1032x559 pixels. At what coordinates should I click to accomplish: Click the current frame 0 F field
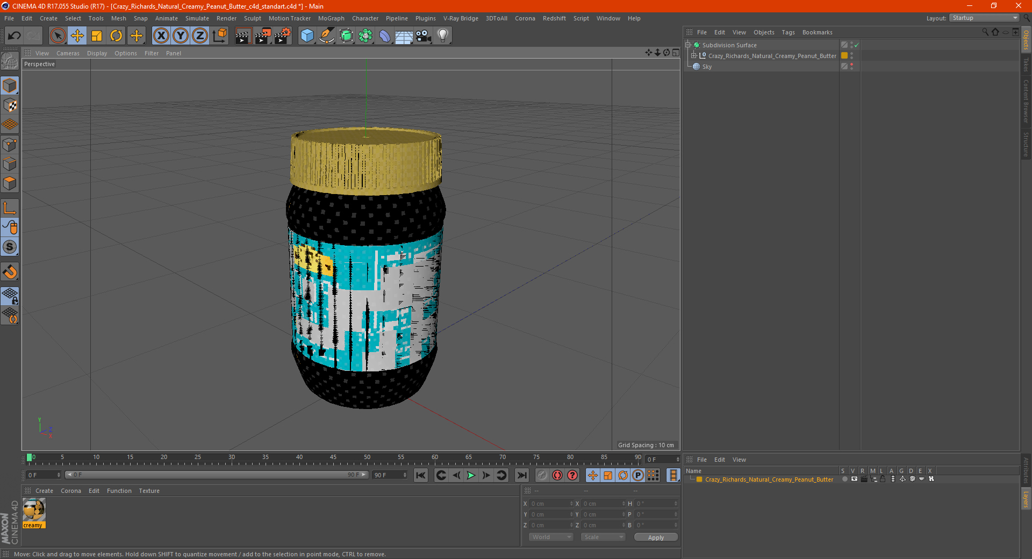44,475
